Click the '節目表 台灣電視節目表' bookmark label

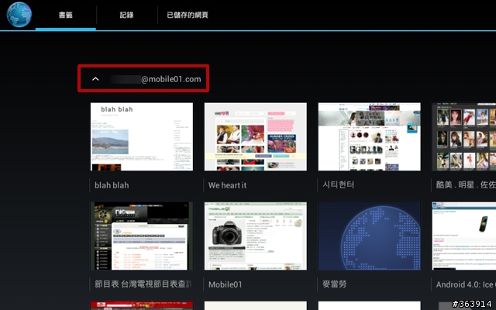pos(143,284)
